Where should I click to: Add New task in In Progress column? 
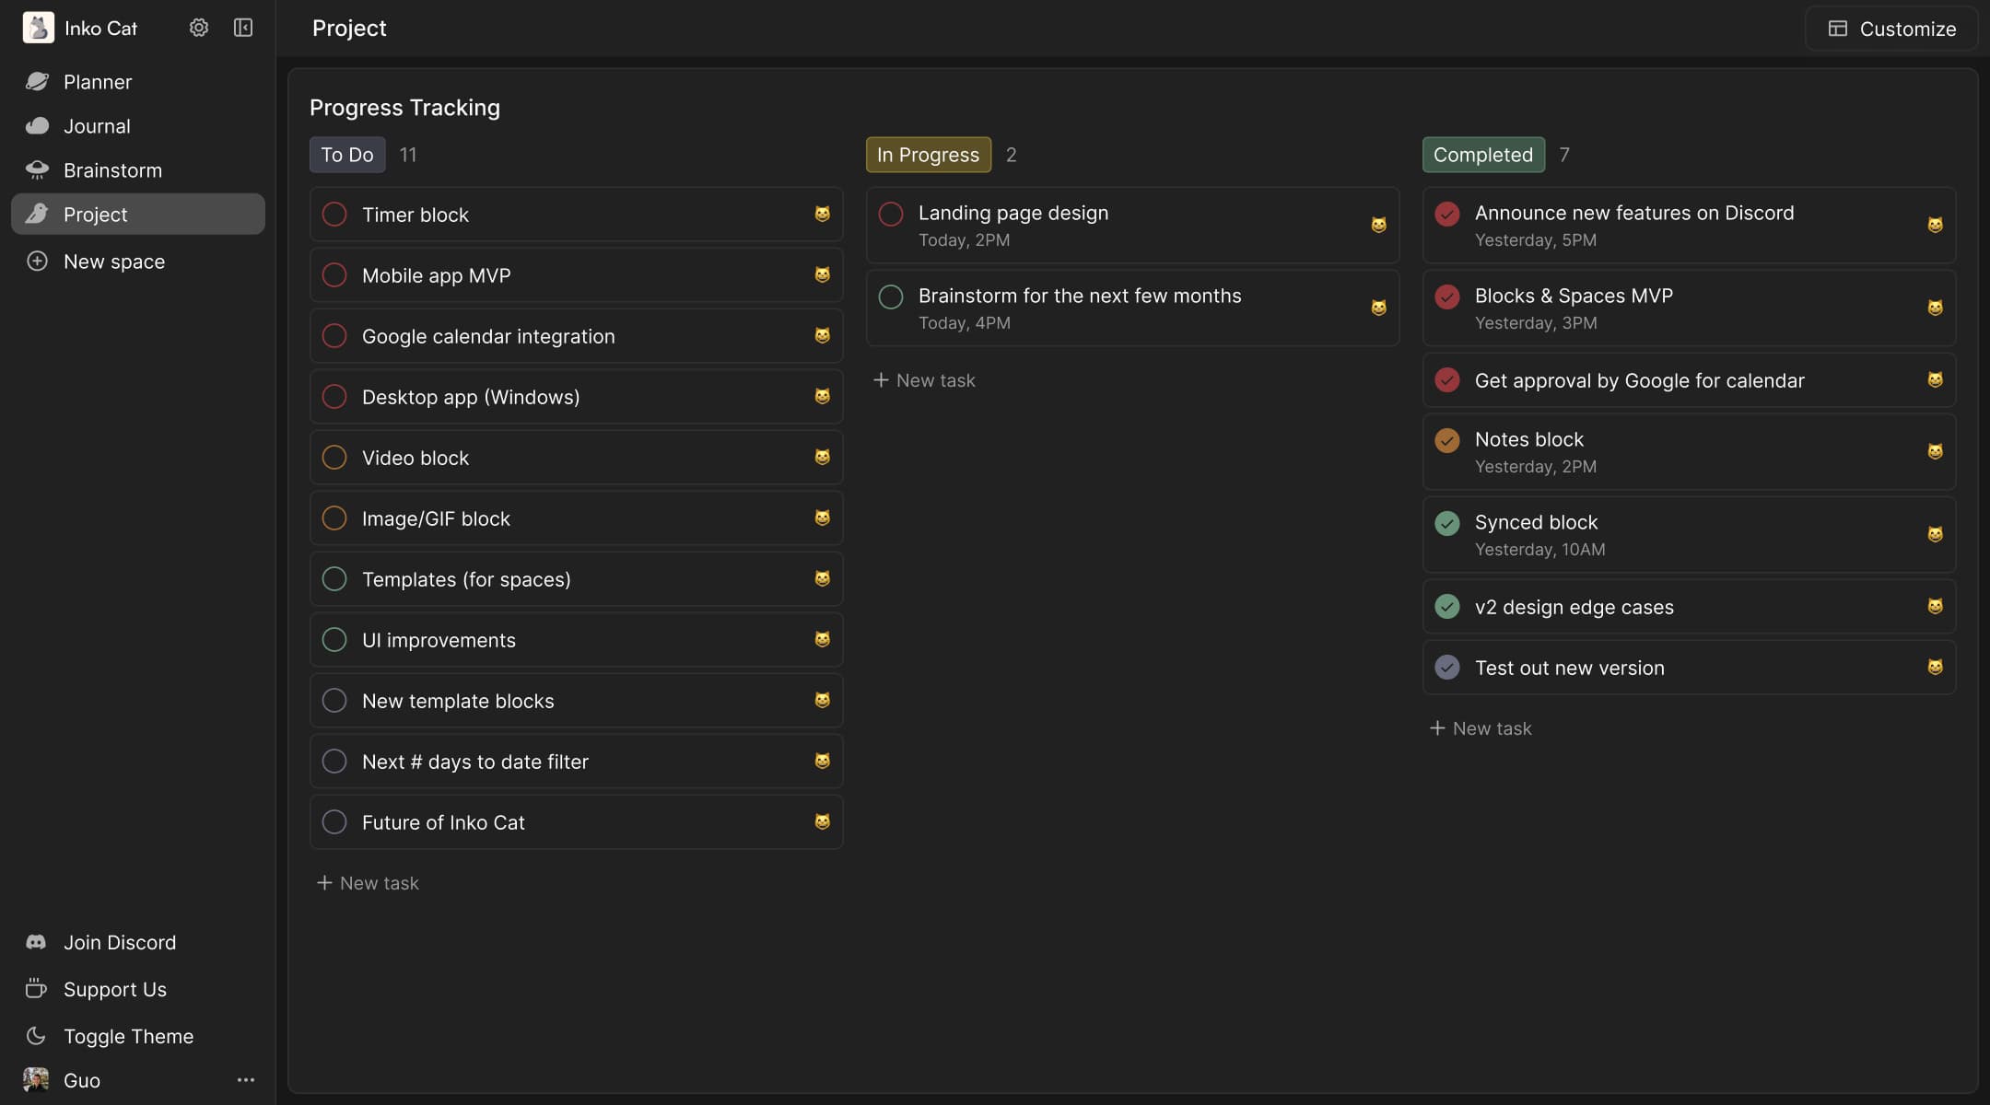point(924,380)
